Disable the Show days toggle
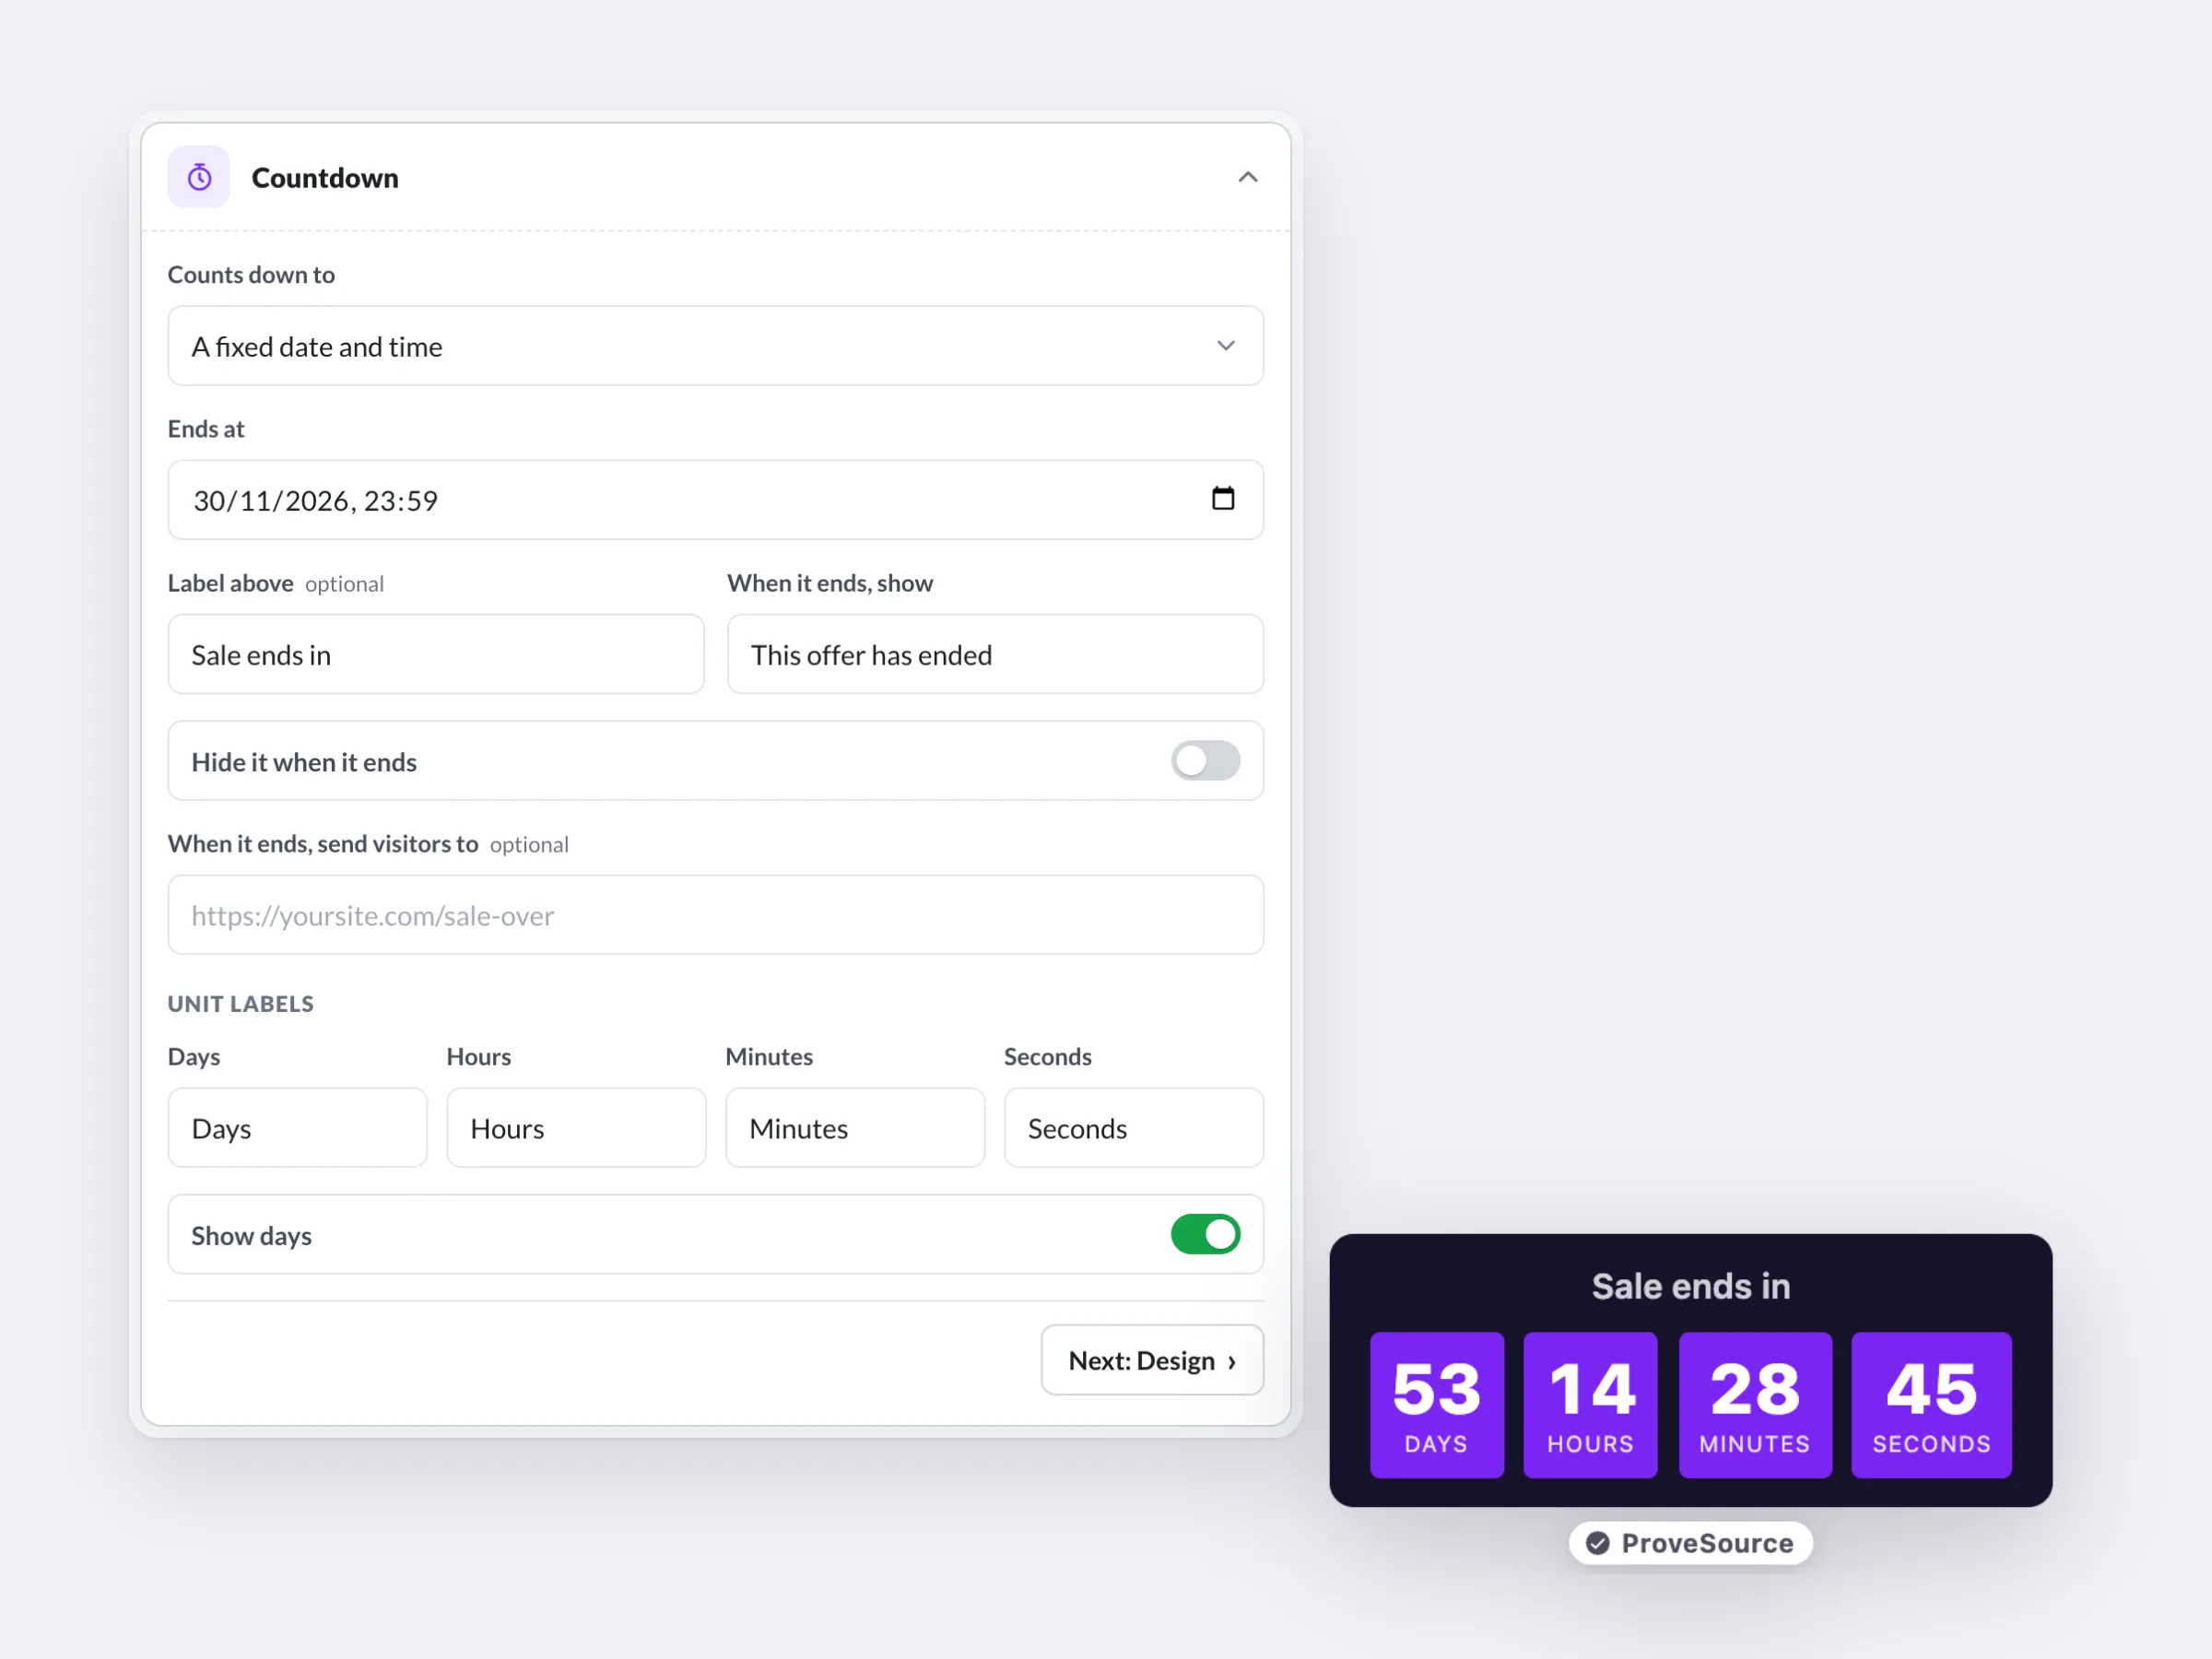Viewport: 2212px width, 1659px height. coord(1205,1234)
